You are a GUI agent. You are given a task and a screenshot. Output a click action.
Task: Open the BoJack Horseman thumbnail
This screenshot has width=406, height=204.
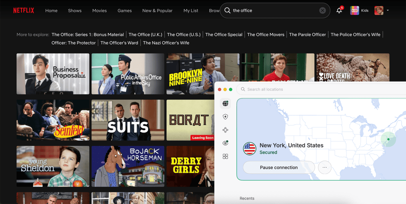tap(128, 166)
